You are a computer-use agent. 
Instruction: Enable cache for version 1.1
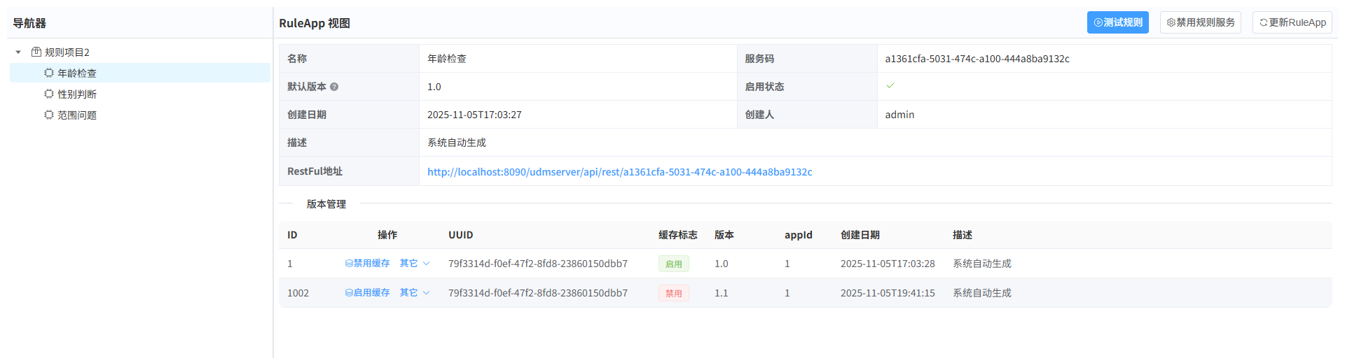point(368,293)
